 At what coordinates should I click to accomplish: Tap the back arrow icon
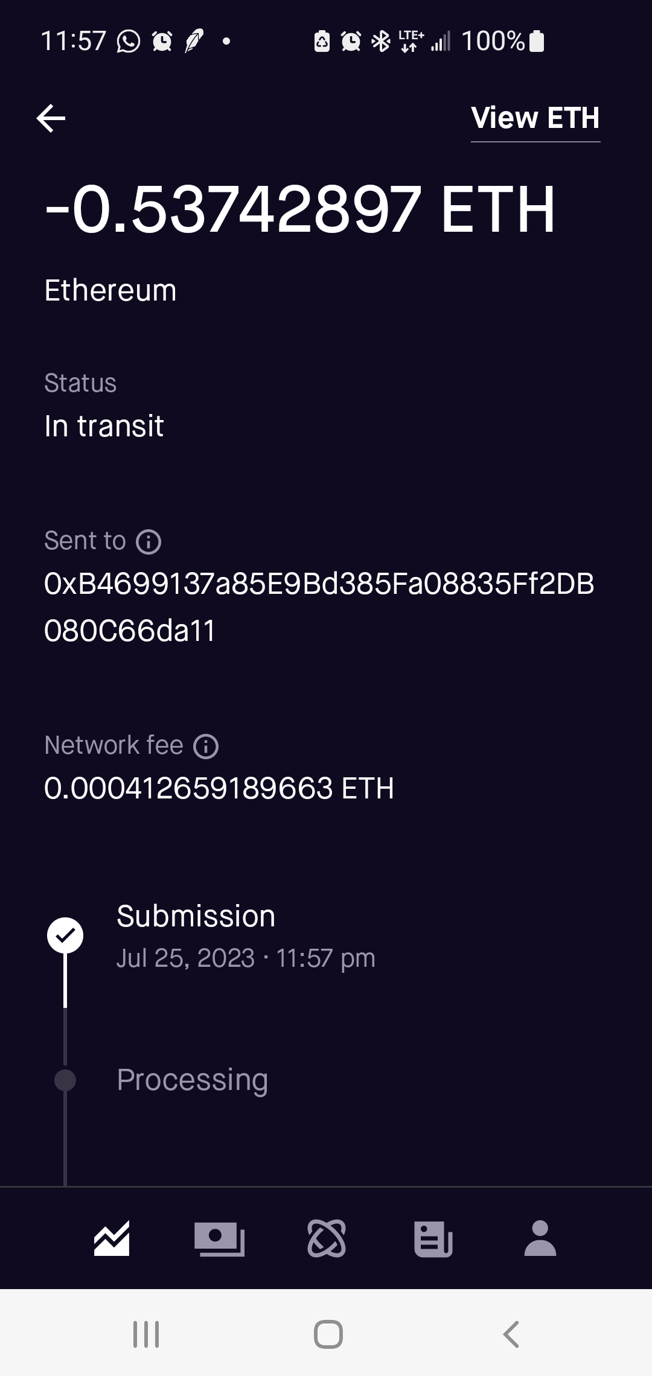tap(51, 118)
